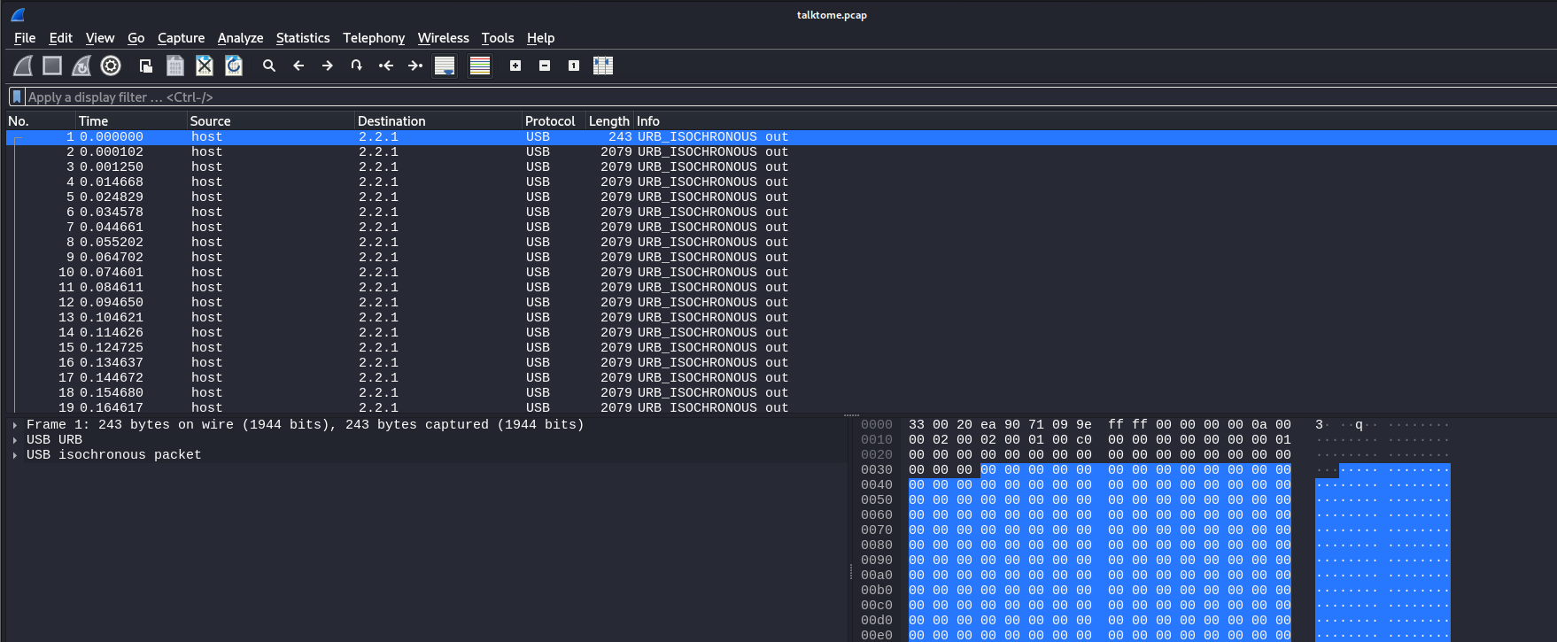Toggle auto-scroll to last packet
The width and height of the screenshot is (1557, 642).
click(x=445, y=66)
